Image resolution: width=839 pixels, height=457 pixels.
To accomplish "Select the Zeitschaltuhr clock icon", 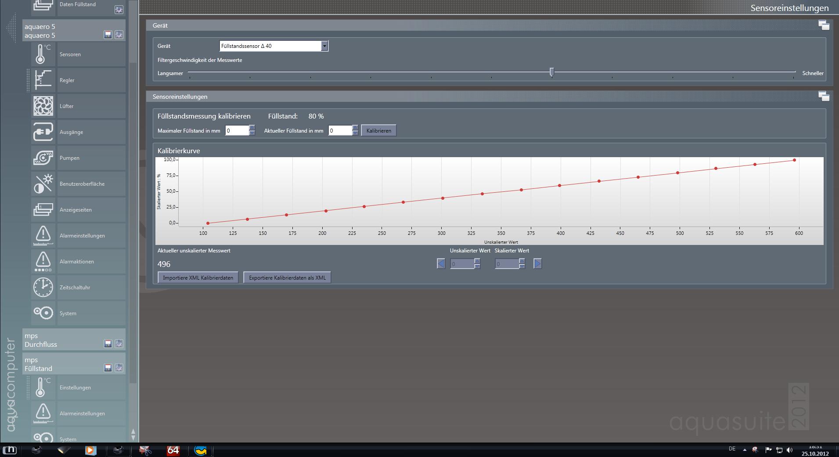I will tap(43, 288).
